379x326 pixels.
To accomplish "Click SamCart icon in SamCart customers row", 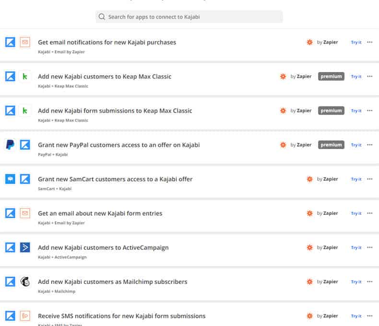I will (x=10, y=179).
